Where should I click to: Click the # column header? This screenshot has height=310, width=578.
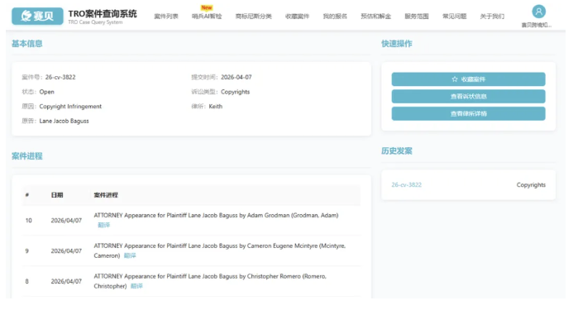(27, 195)
